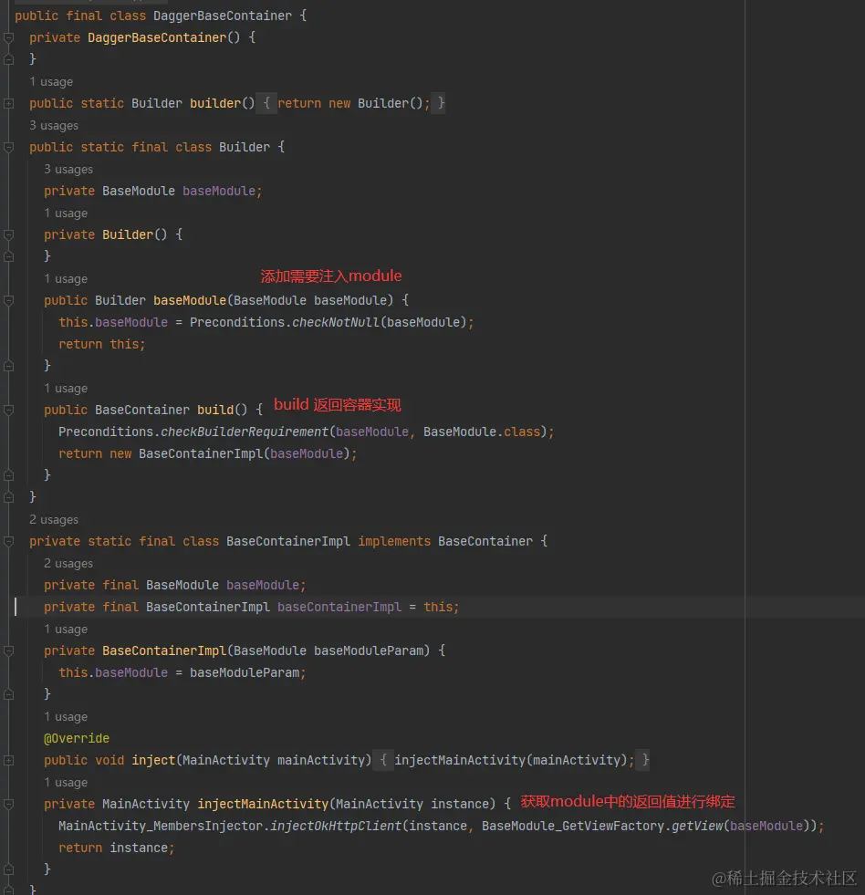Collapse the private Builder() constructor fold marker
This screenshot has height=895, width=865.
(8, 234)
